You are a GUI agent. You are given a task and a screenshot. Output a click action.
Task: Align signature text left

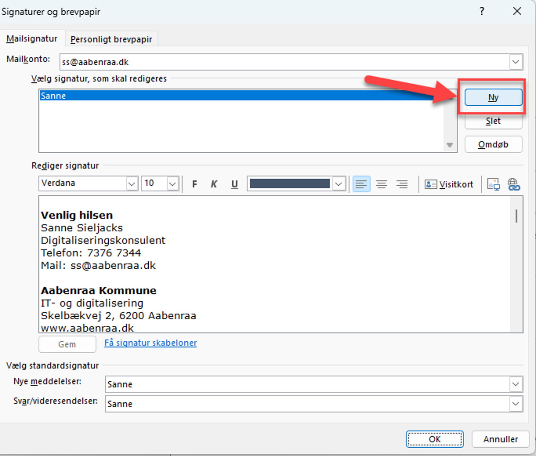click(x=361, y=184)
